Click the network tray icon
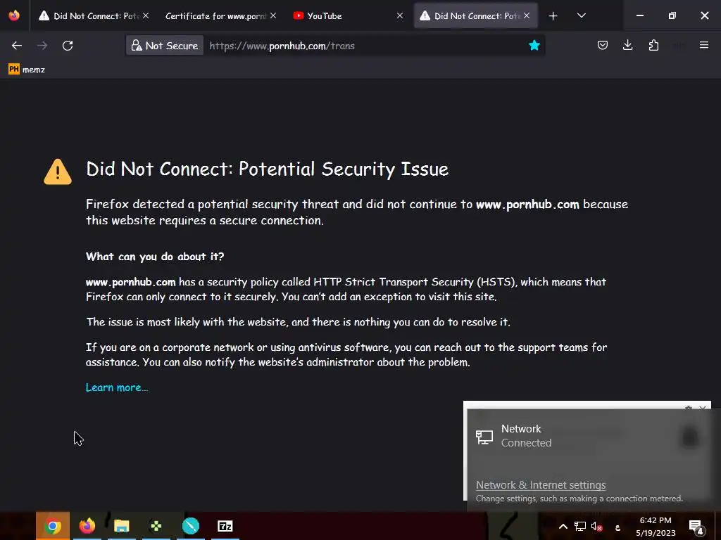721x540 pixels. 580,526
